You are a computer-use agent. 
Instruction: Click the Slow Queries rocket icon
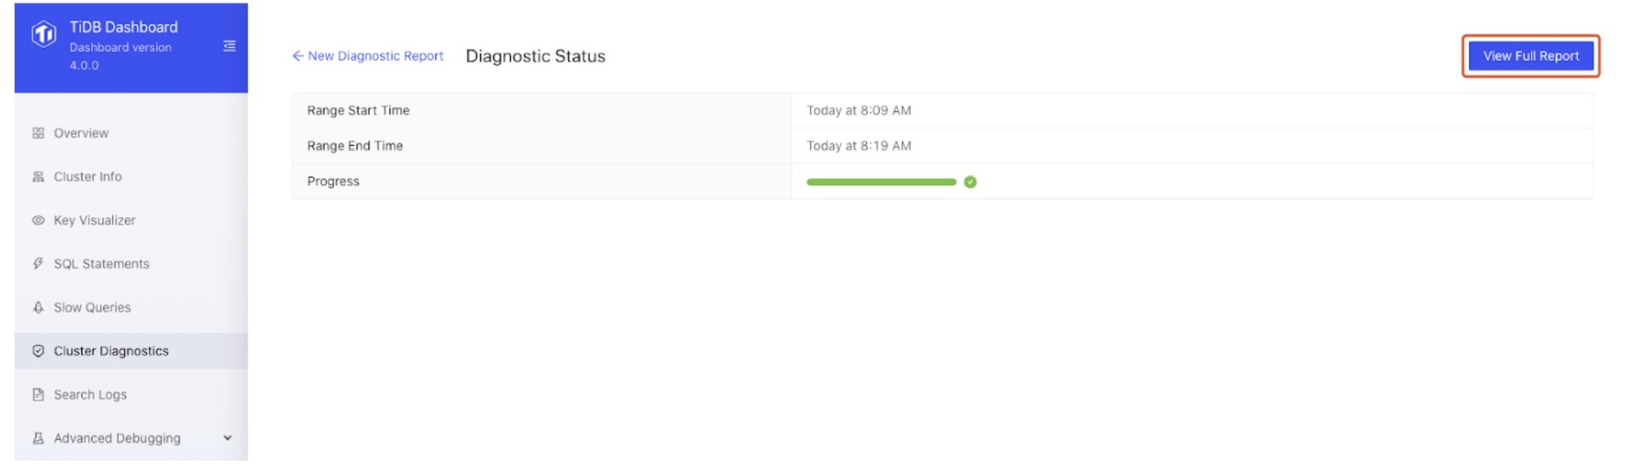38,308
